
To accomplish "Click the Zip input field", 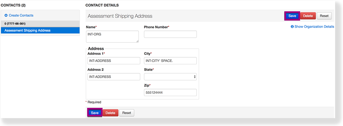I will (170, 92).
